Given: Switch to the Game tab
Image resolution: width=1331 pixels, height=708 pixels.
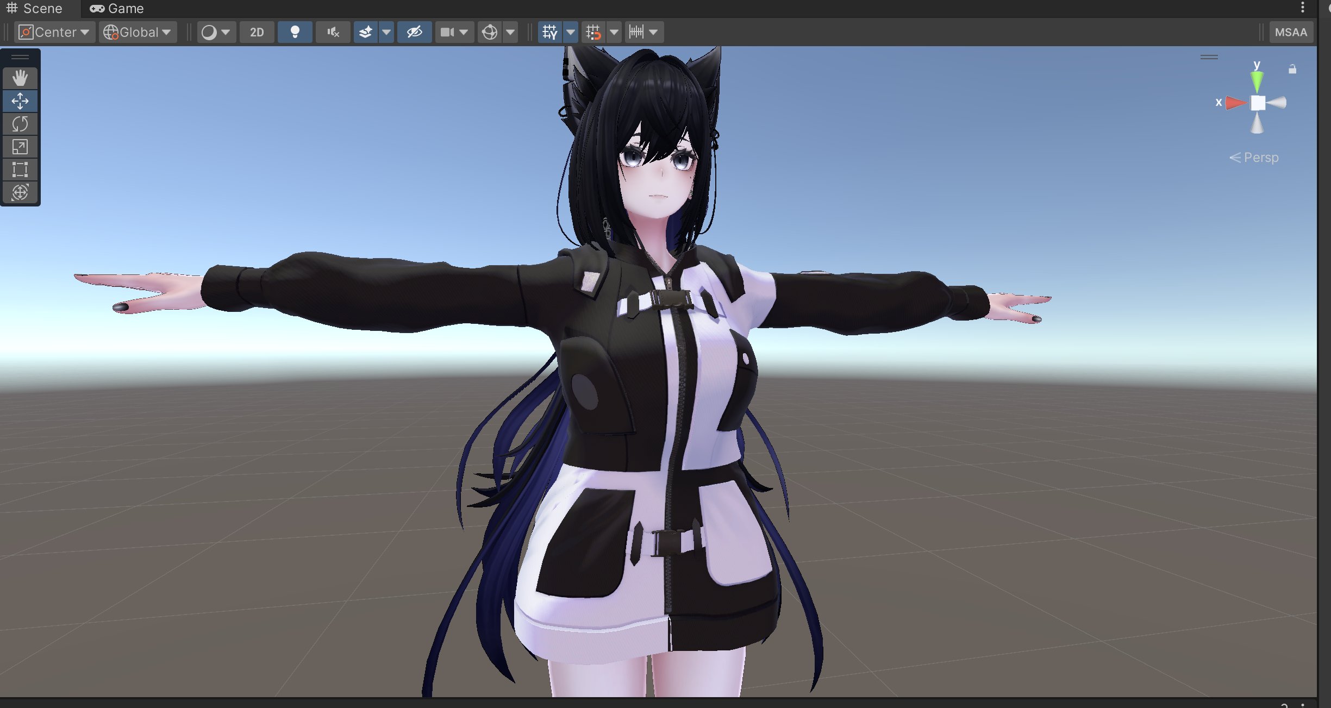Looking at the screenshot, I should (x=117, y=9).
